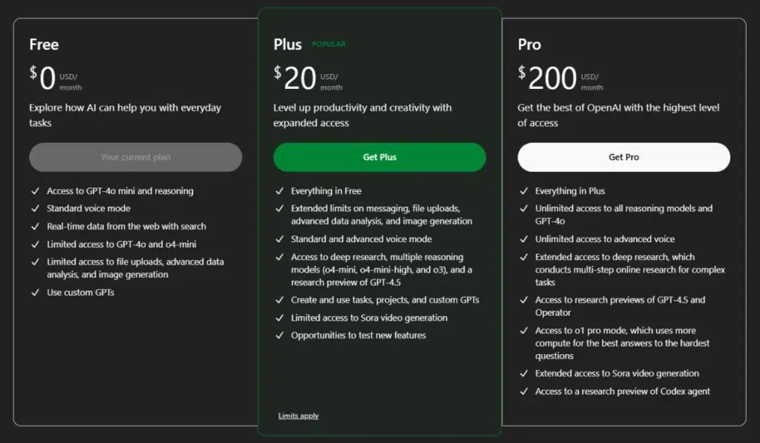Click the white Get Pro button

(x=623, y=157)
